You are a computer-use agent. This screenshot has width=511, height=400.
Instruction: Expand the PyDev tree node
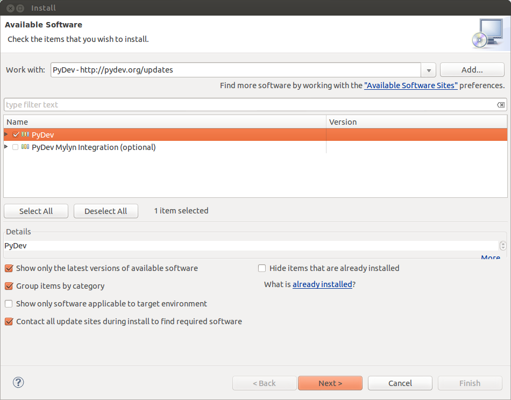[x=6, y=134]
